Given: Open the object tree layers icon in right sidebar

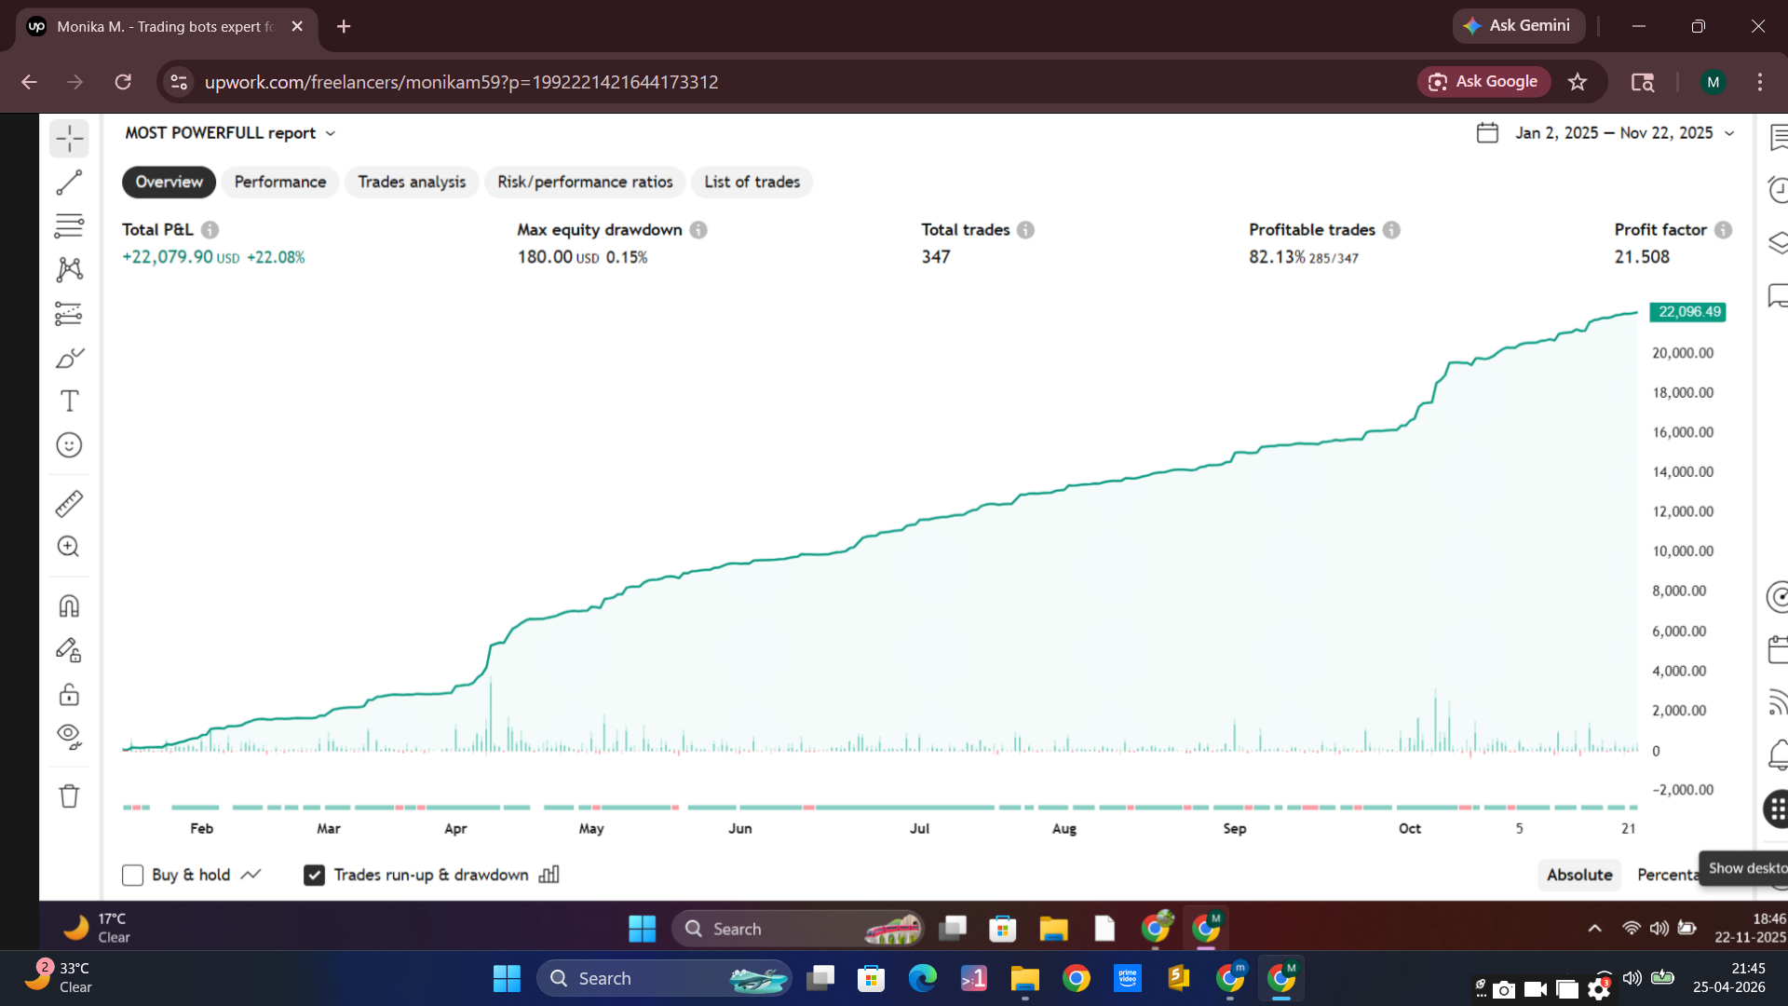Looking at the screenshot, I should (x=1778, y=243).
